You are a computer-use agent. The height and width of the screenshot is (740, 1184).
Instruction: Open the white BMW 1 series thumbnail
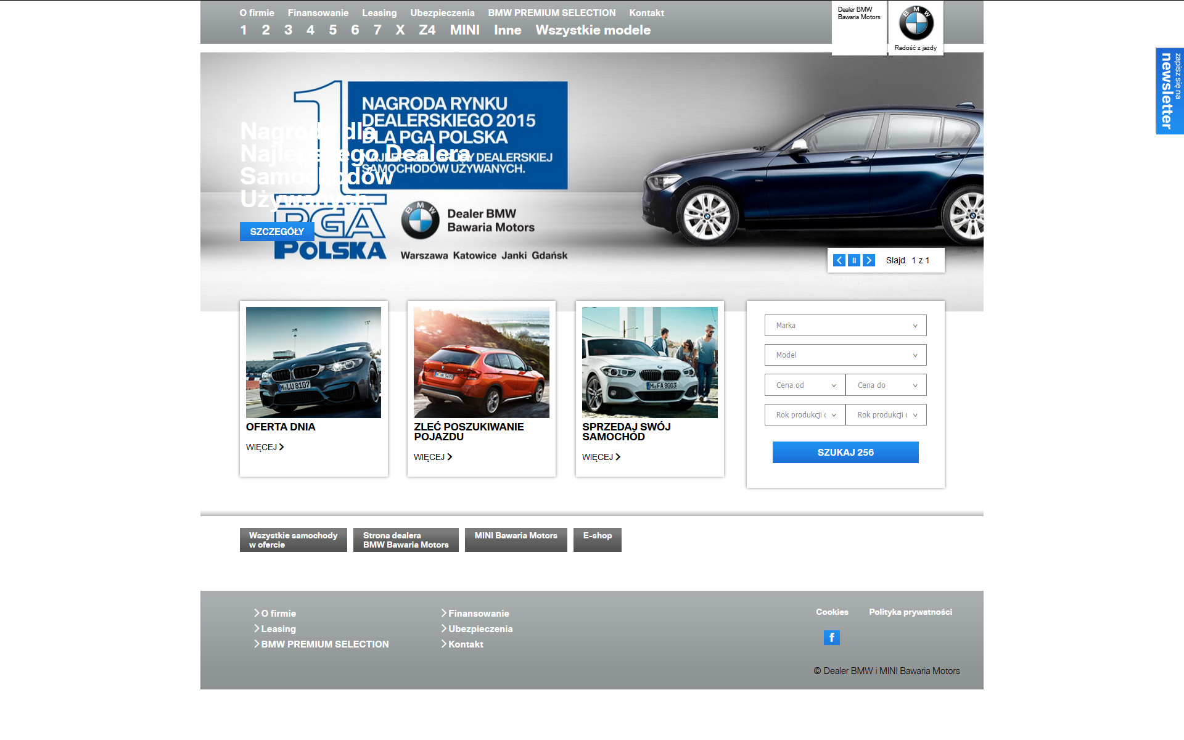tap(650, 363)
